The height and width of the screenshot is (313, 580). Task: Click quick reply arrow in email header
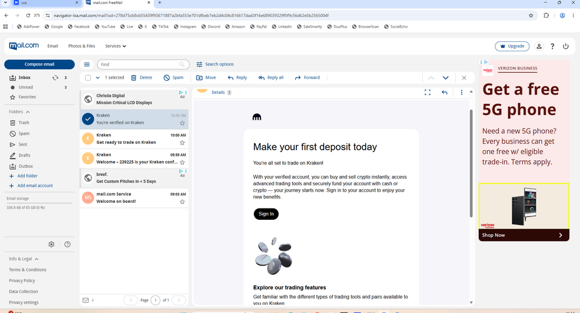(x=445, y=93)
